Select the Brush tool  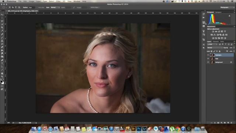point(2,38)
